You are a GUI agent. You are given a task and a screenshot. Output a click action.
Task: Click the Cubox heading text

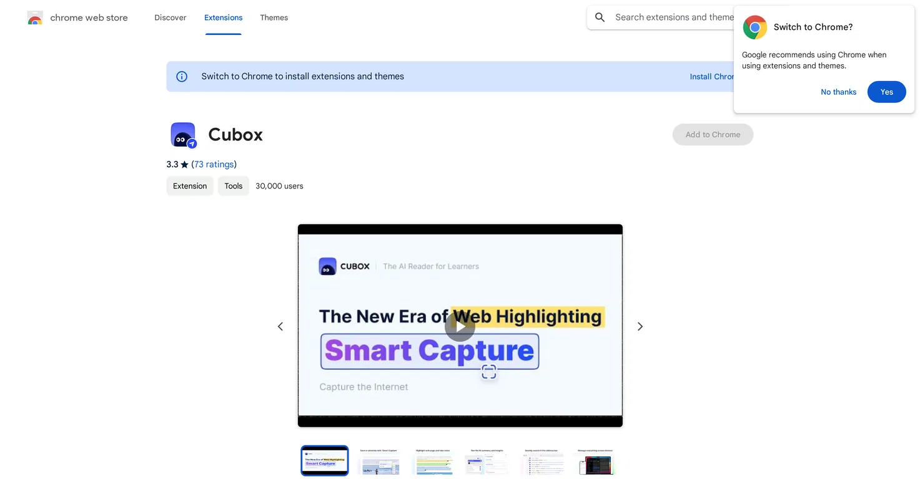(x=235, y=135)
